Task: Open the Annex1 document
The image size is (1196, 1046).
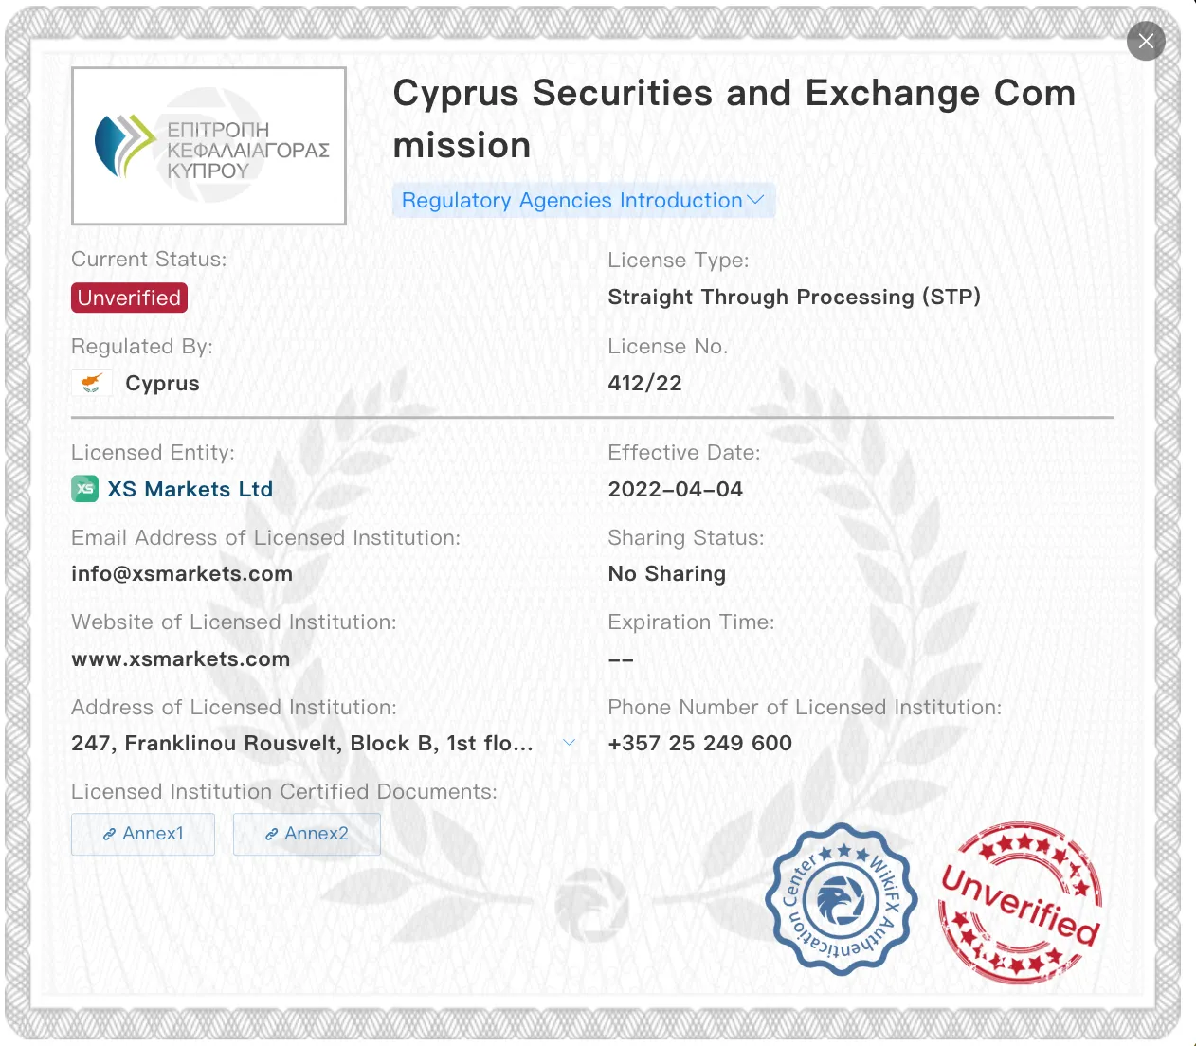Action: pyautogui.click(x=143, y=834)
